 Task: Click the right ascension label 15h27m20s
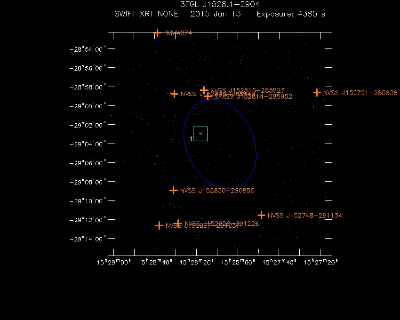[321, 262]
